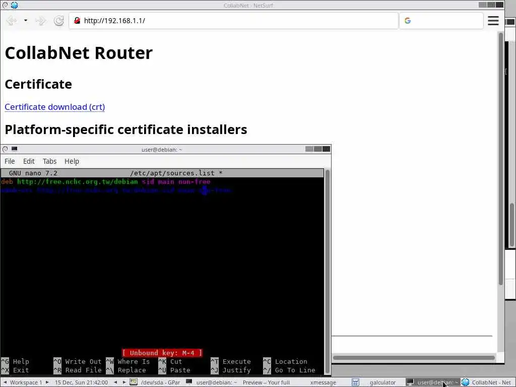Click the CollabNet Router page heading
Image resolution: width=516 pixels, height=387 pixels.
pyautogui.click(x=79, y=52)
